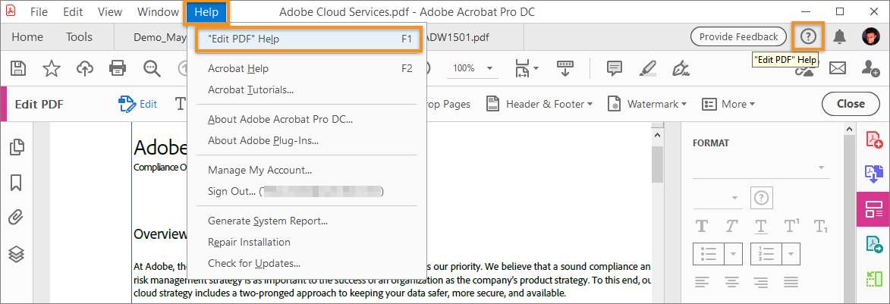The image size is (890, 304).
Task: Open the 100% zoom level dropdown
Action: pos(489,68)
